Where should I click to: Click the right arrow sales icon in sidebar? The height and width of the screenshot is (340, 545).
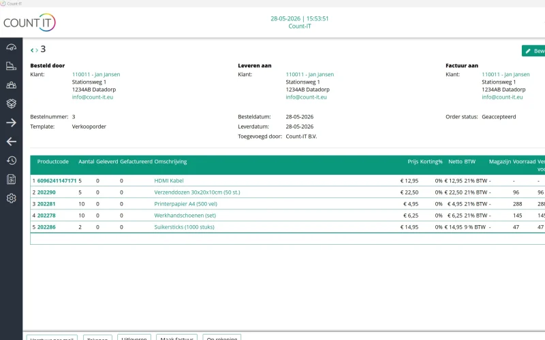[11, 122]
